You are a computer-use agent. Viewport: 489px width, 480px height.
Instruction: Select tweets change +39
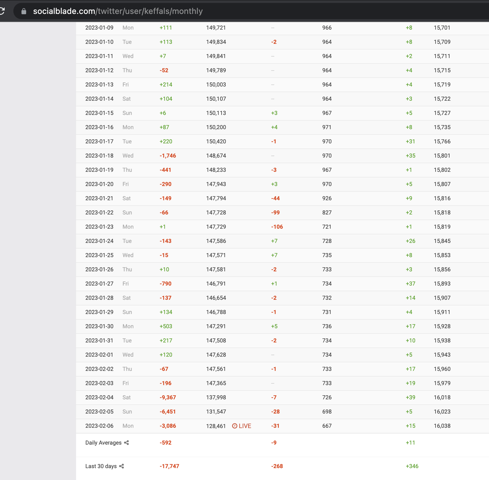click(x=411, y=397)
